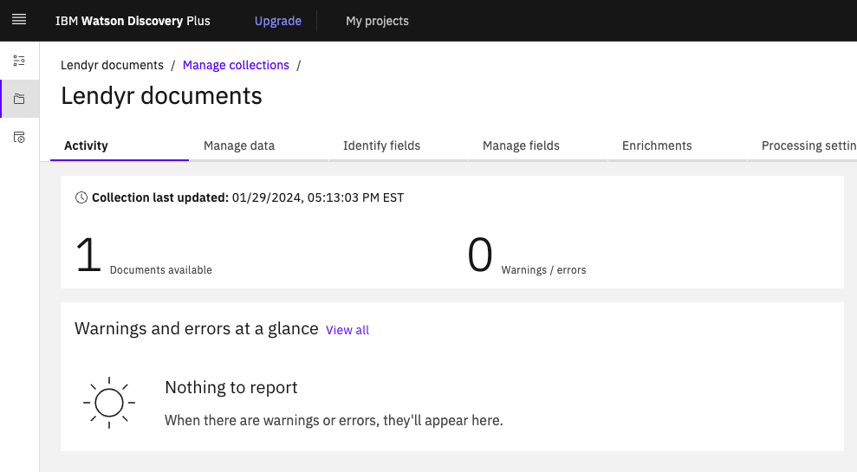This screenshot has width=857, height=472.
Task: Open the Manage collections breadcrumb link
Action: click(236, 65)
